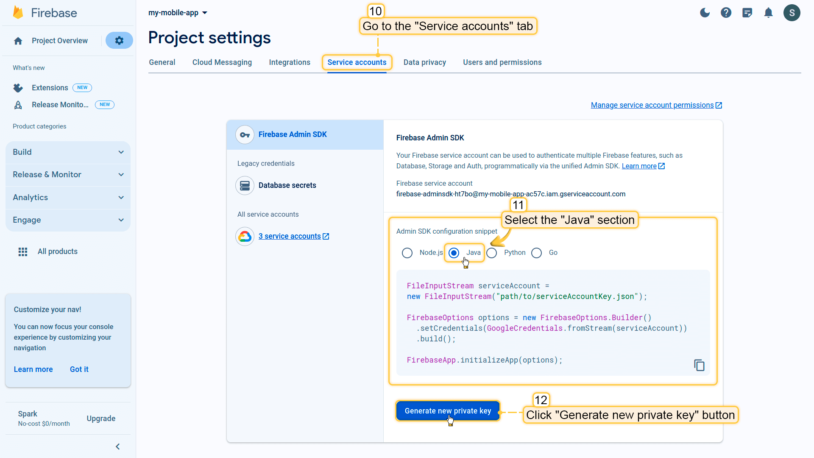Select the Python radio button
Viewport: 814px width, 458px height.
pos(492,253)
